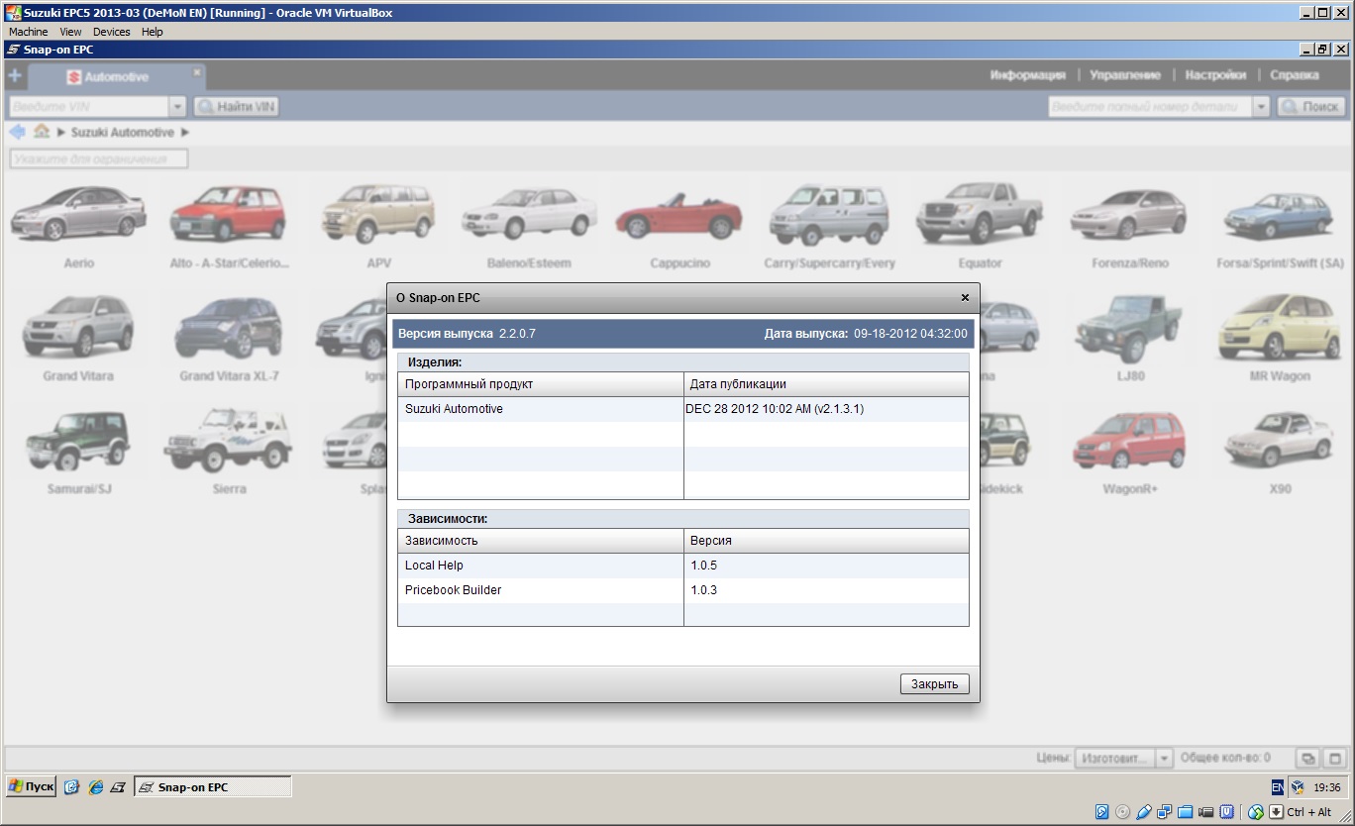The image size is (1355, 826).
Task: Click the Local Help dependency row
Action: click(x=682, y=566)
